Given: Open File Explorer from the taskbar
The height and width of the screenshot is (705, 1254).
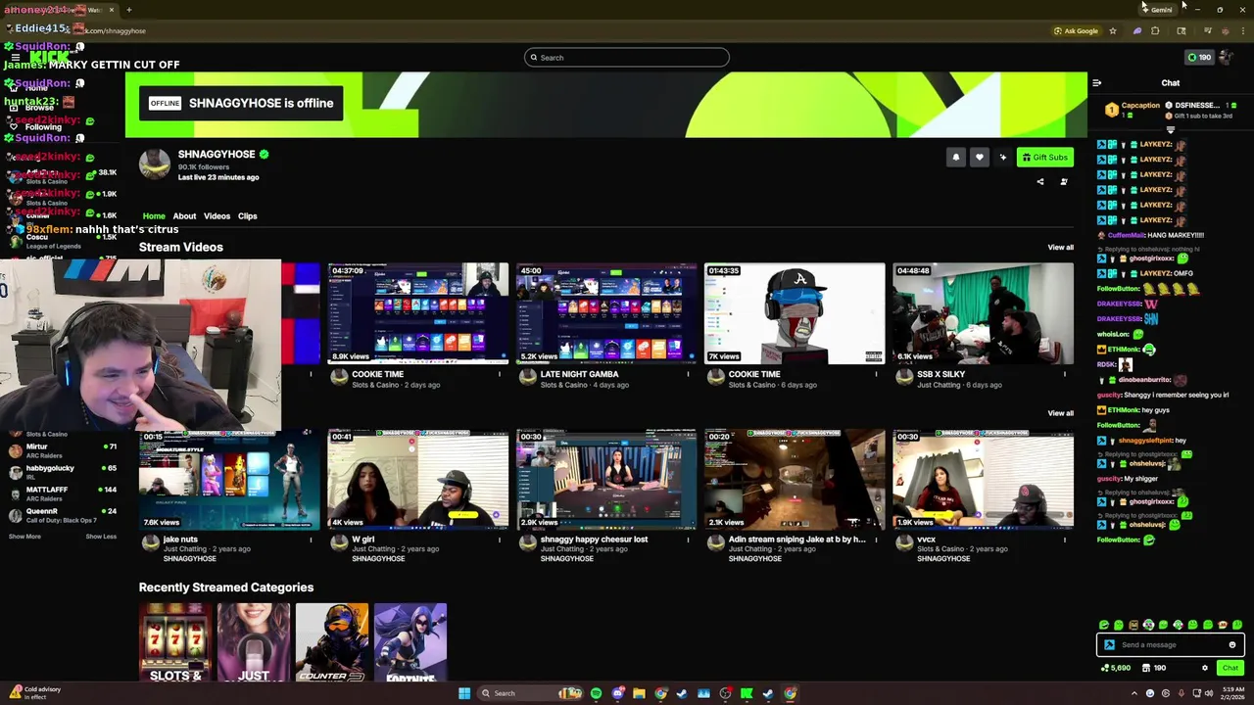Looking at the screenshot, I should point(639,693).
